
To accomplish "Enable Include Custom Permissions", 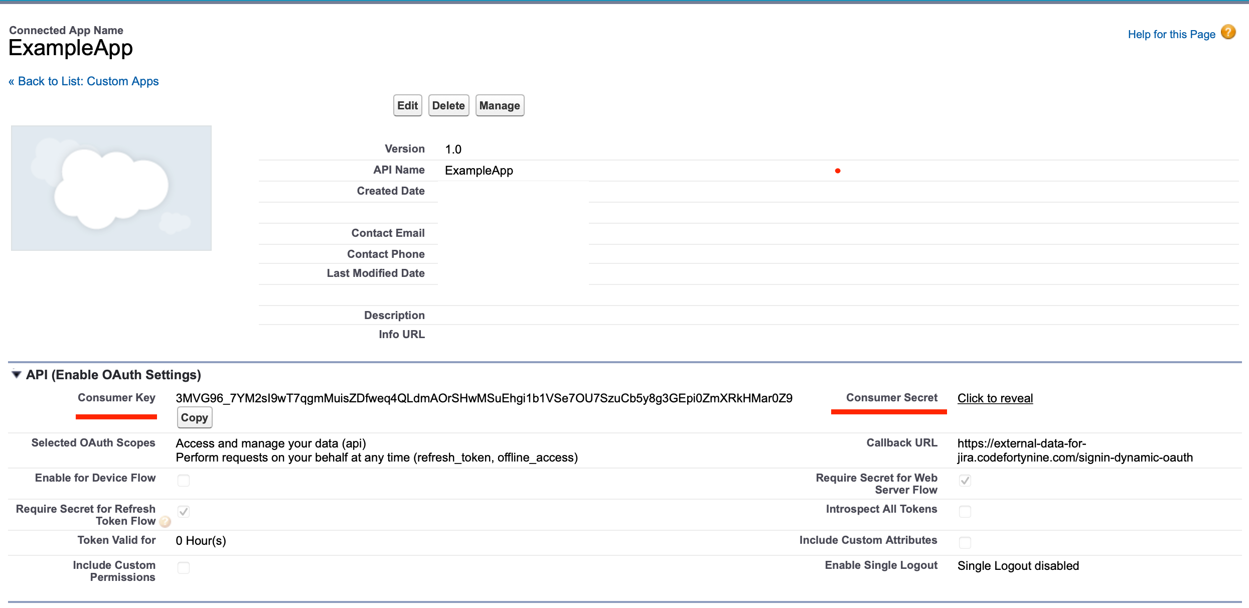I will [184, 567].
